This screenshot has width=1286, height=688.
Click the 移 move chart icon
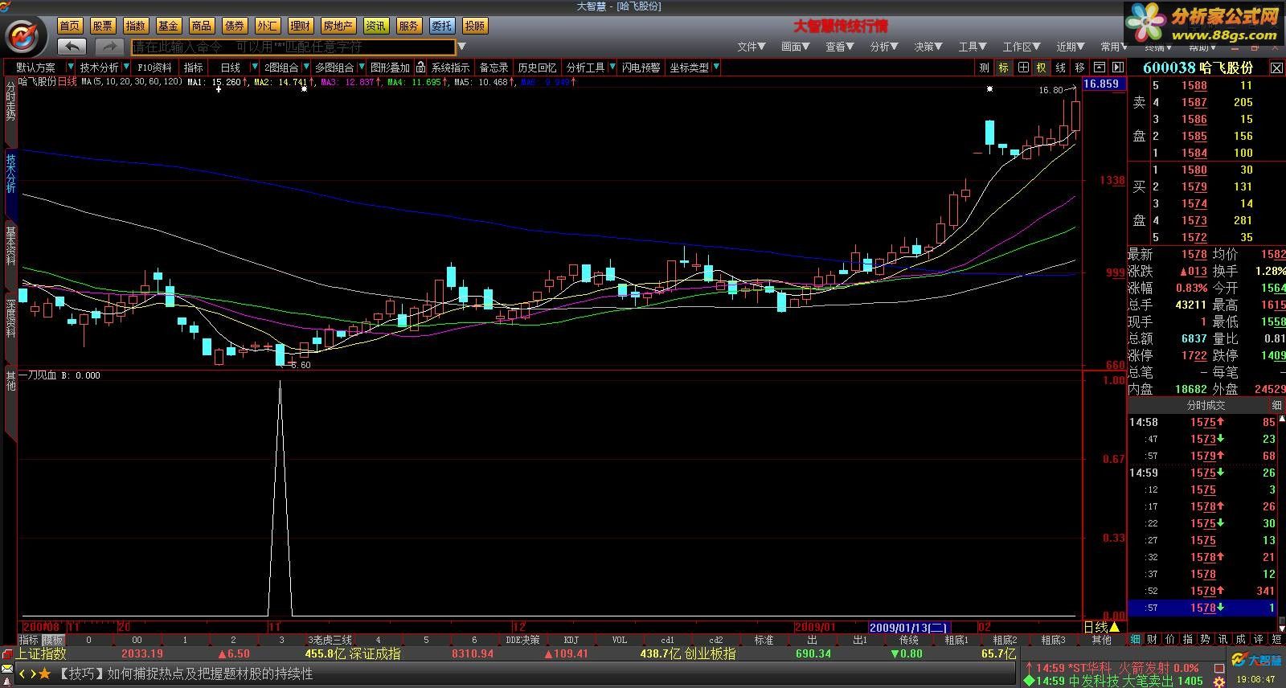tap(1079, 68)
